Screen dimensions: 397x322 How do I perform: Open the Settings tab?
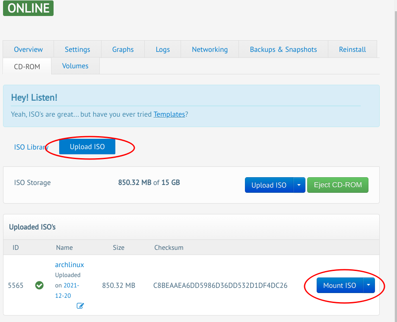[x=77, y=49]
